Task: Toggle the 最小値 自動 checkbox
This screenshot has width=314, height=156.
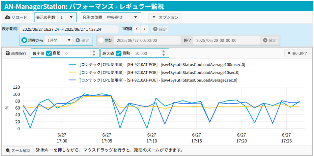Action: point(49,53)
